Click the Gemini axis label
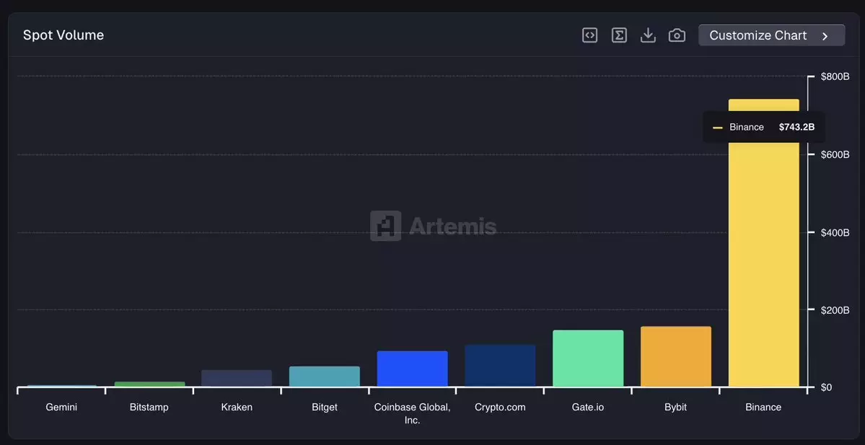865x445 pixels. click(61, 407)
